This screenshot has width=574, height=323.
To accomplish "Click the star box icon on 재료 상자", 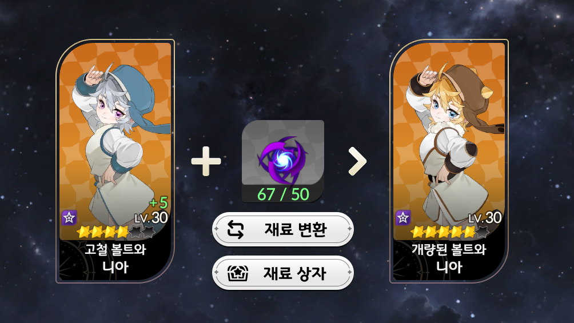I will (x=238, y=273).
